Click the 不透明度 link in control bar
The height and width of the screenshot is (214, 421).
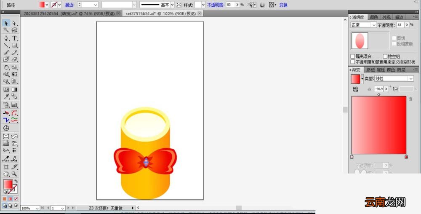216,5
